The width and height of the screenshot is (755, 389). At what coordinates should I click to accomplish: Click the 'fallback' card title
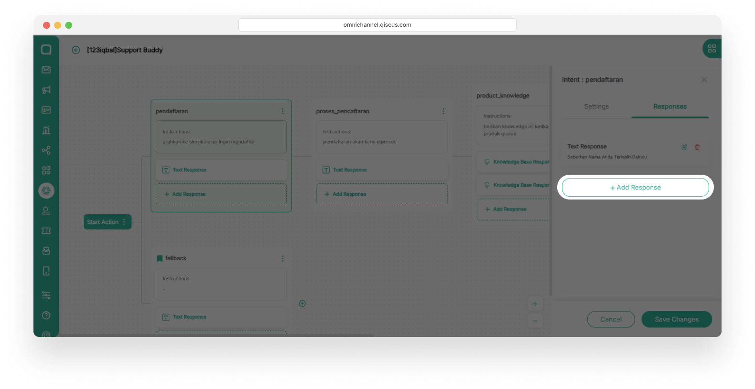[176, 258]
